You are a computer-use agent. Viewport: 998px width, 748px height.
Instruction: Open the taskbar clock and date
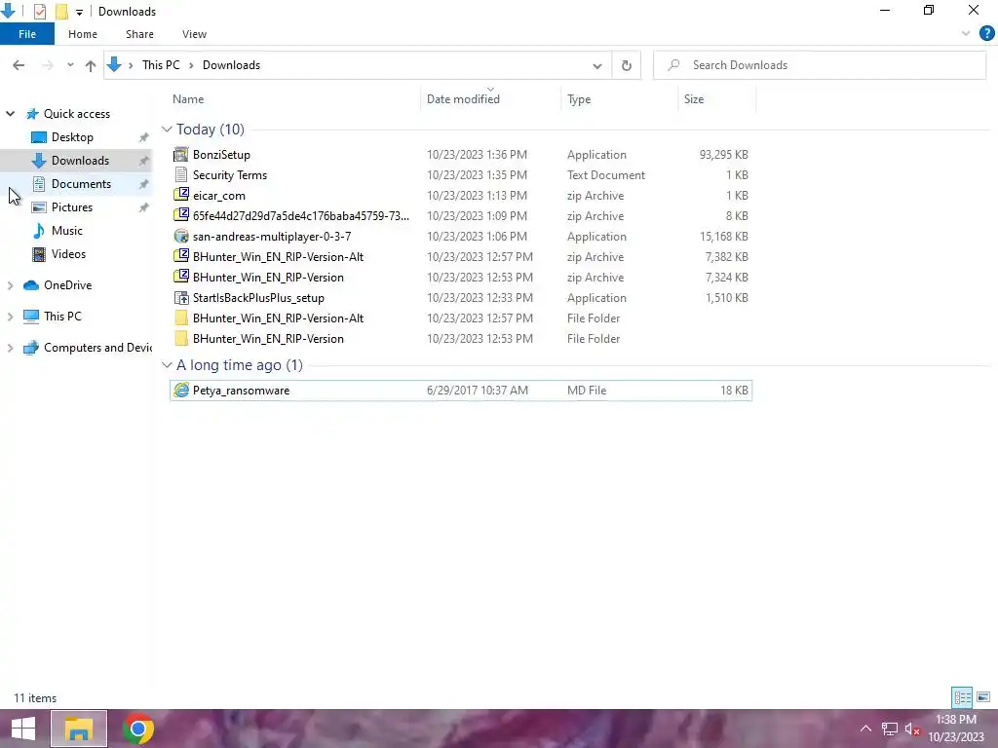pyautogui.click(x=956, y=729)
